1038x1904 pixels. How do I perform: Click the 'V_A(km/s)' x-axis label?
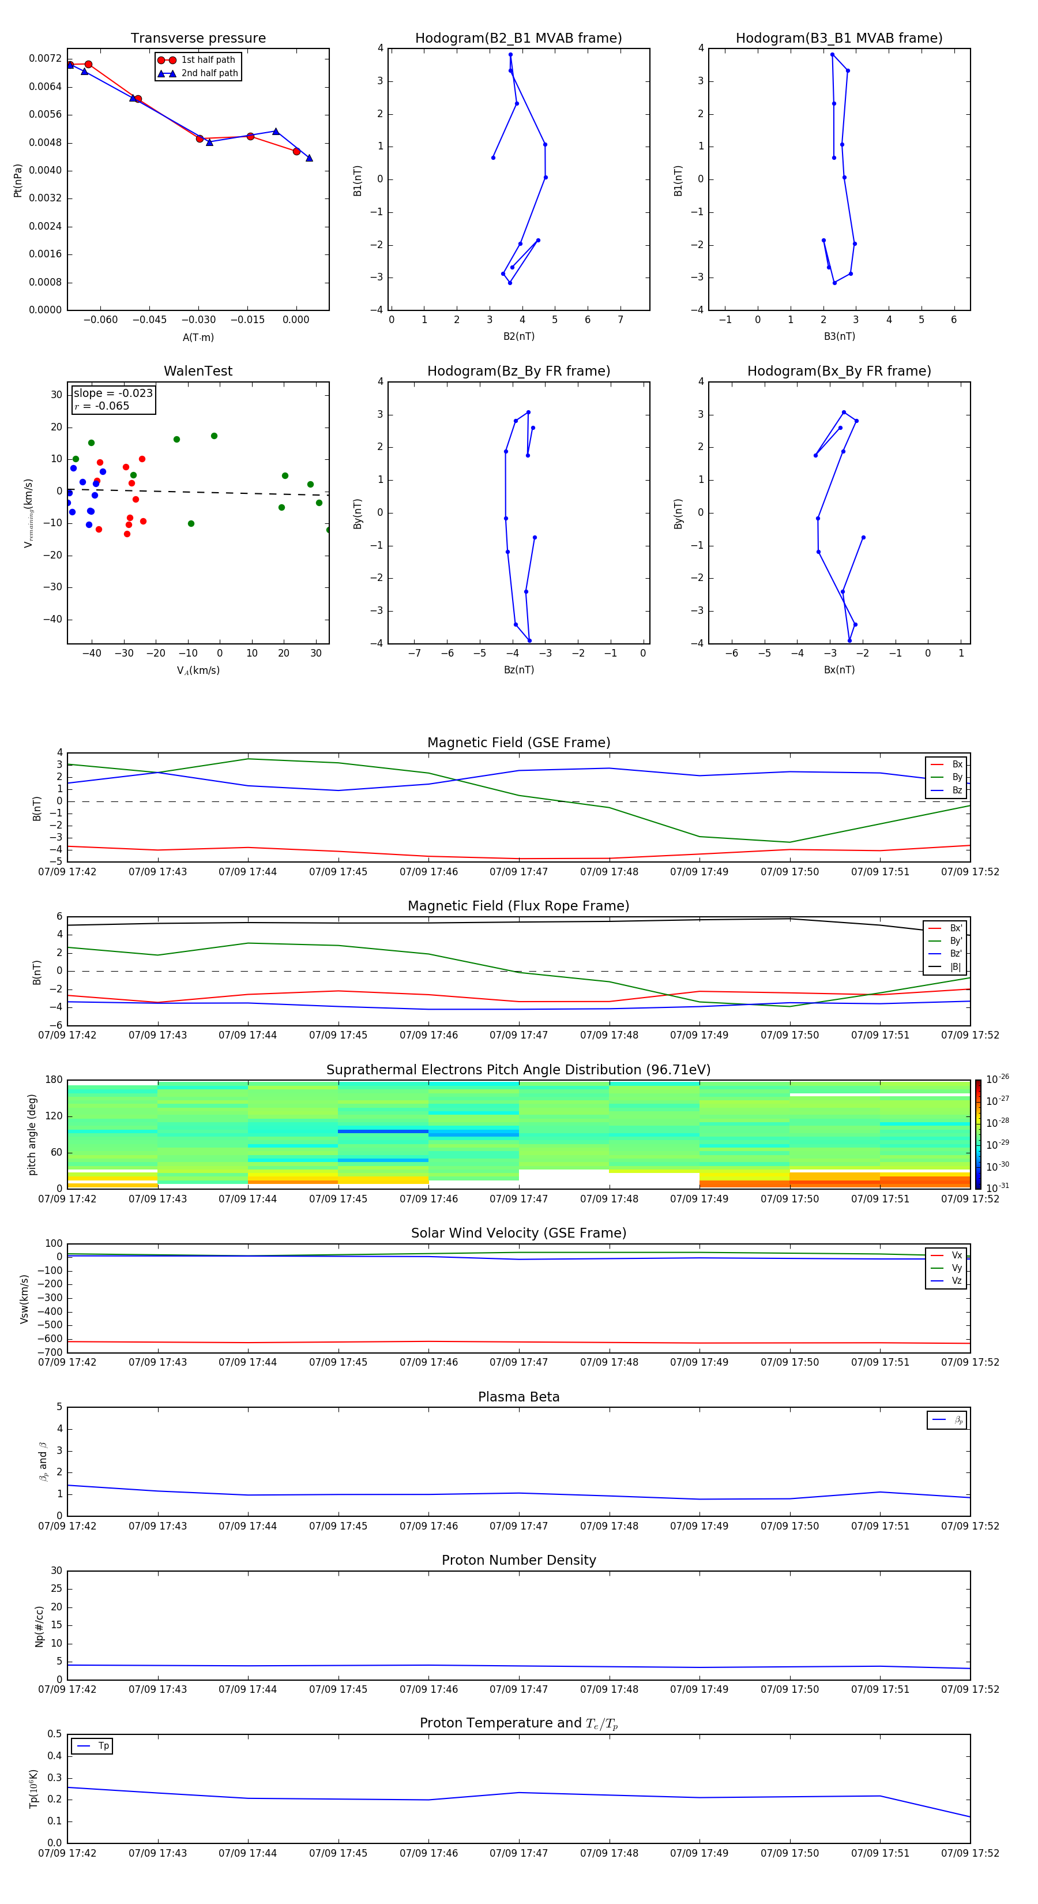(x=198, y=670)
